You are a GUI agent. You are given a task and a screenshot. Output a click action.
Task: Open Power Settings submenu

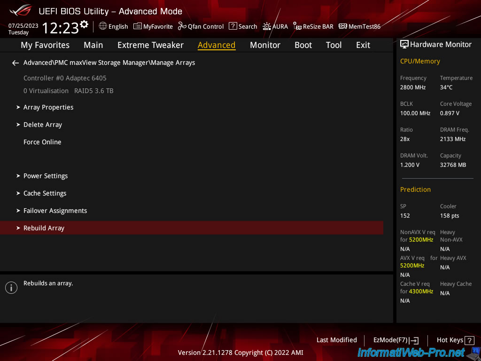[46, 176]
